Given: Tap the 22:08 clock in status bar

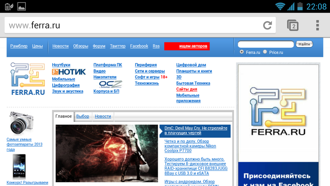Looking at the screenshot, I should pos(316,7).
